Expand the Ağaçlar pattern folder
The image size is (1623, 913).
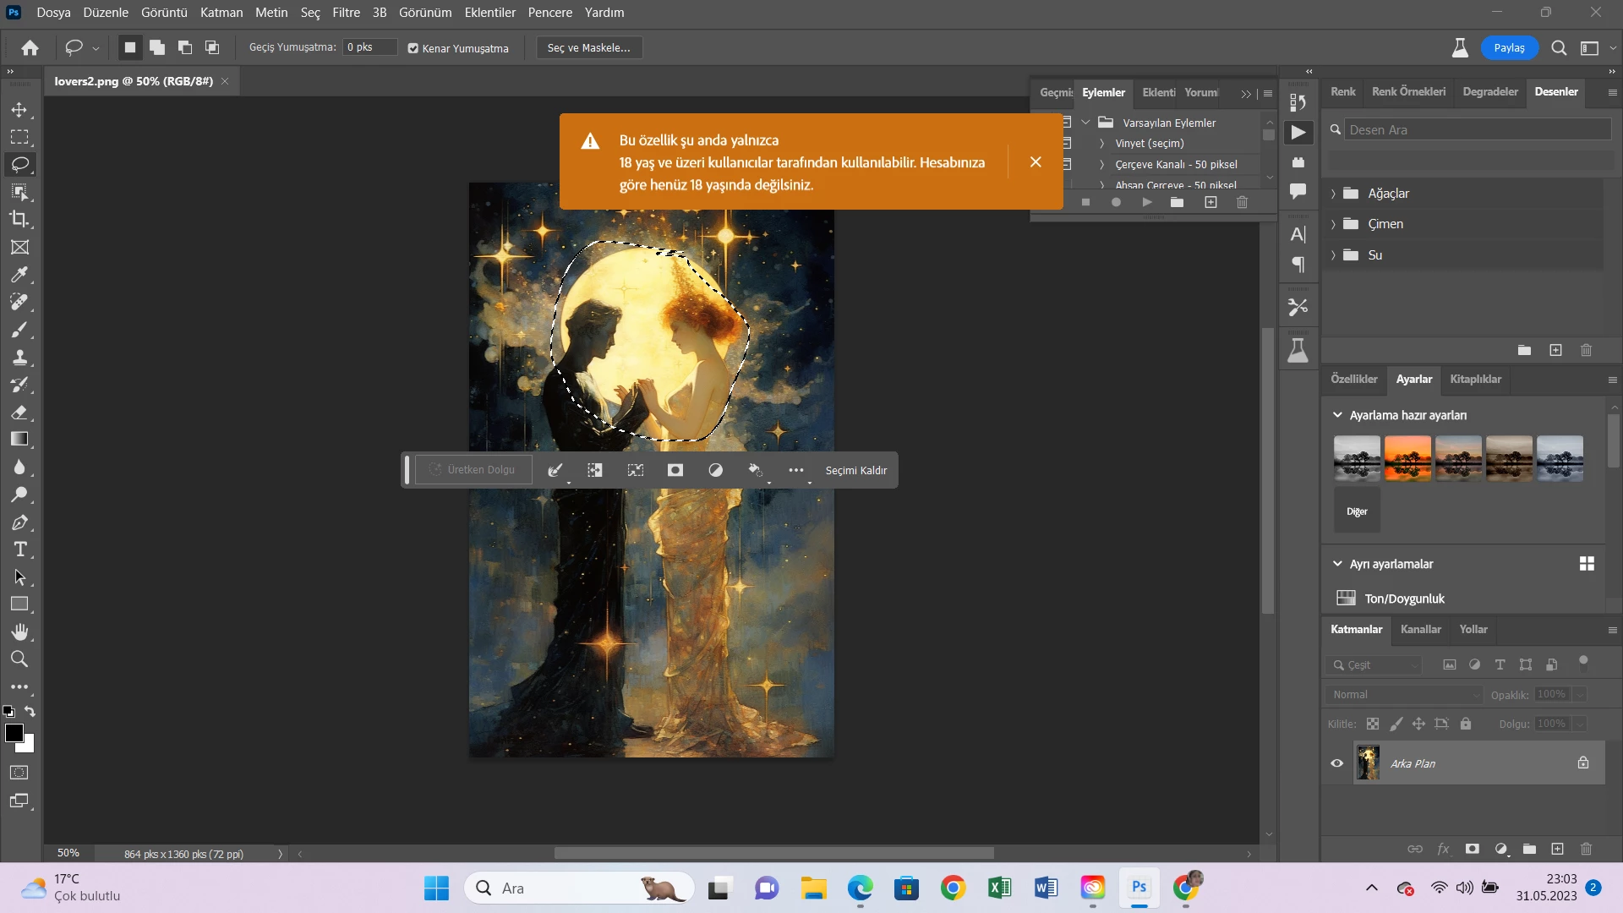[1333, 194]
